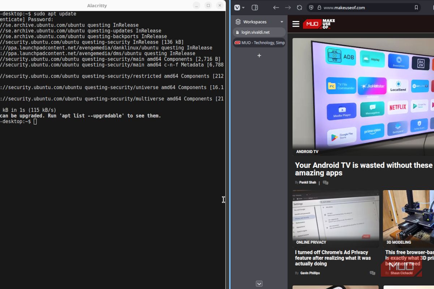Visit author Pankil Shah's page

click(308, 183)
